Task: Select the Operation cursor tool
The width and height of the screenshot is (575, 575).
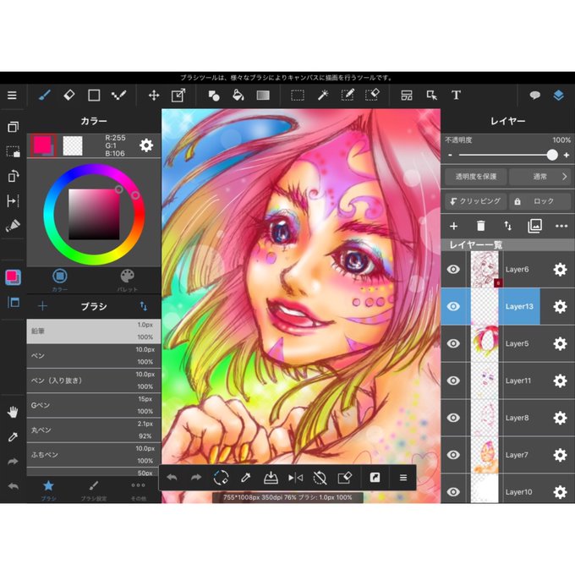Action: click(431, 96)
